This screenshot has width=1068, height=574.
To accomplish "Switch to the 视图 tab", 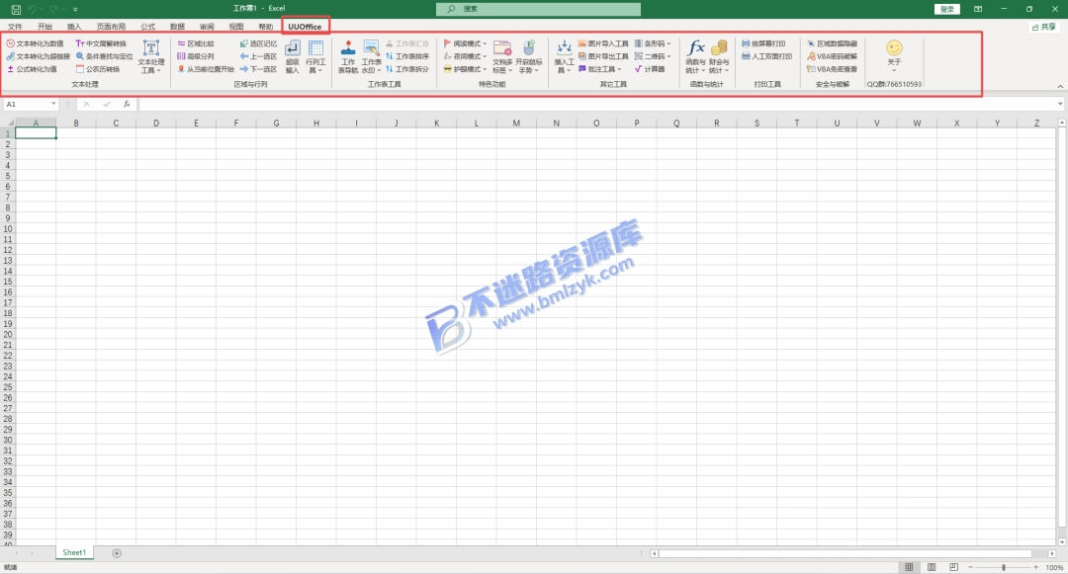I will click(236, 27).
